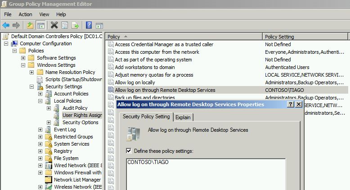Toggle the Show/Hide Console Tree icon
The width and height of the screenshot is (350, 190).
coord(40,25)
